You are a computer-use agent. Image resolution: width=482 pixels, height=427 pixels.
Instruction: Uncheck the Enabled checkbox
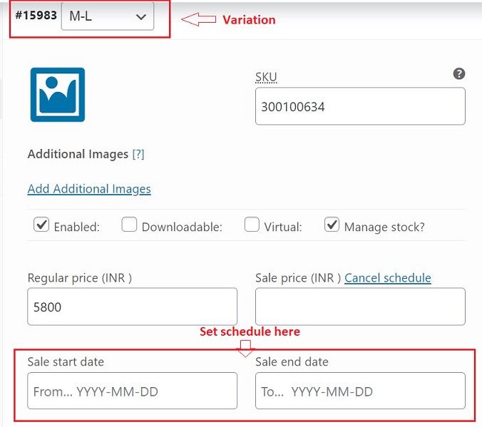pos(41,225)
